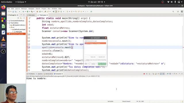This screenshot has height=103, width=184.
Task: Open Firefox from the dock
Action: tap(3, 7)
